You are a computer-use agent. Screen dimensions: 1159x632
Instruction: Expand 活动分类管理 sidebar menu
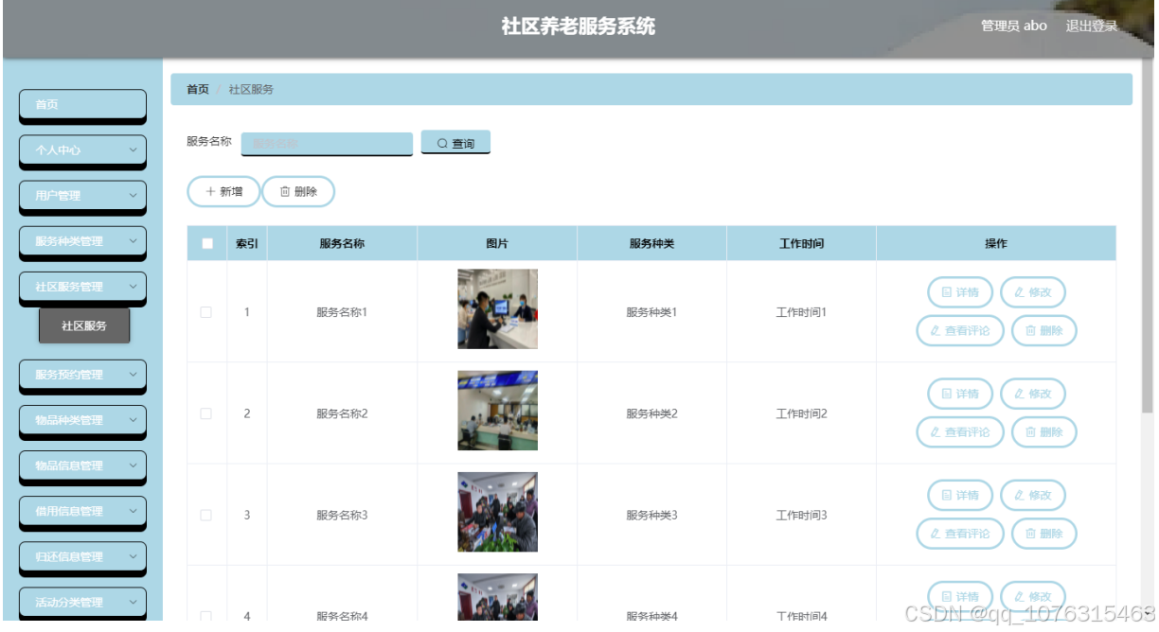click(x=83, y=602)
